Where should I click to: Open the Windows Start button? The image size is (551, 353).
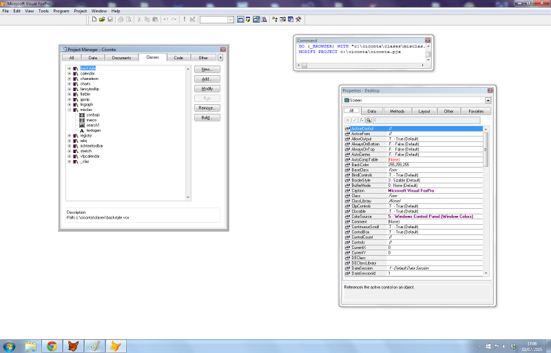point(9,346)
